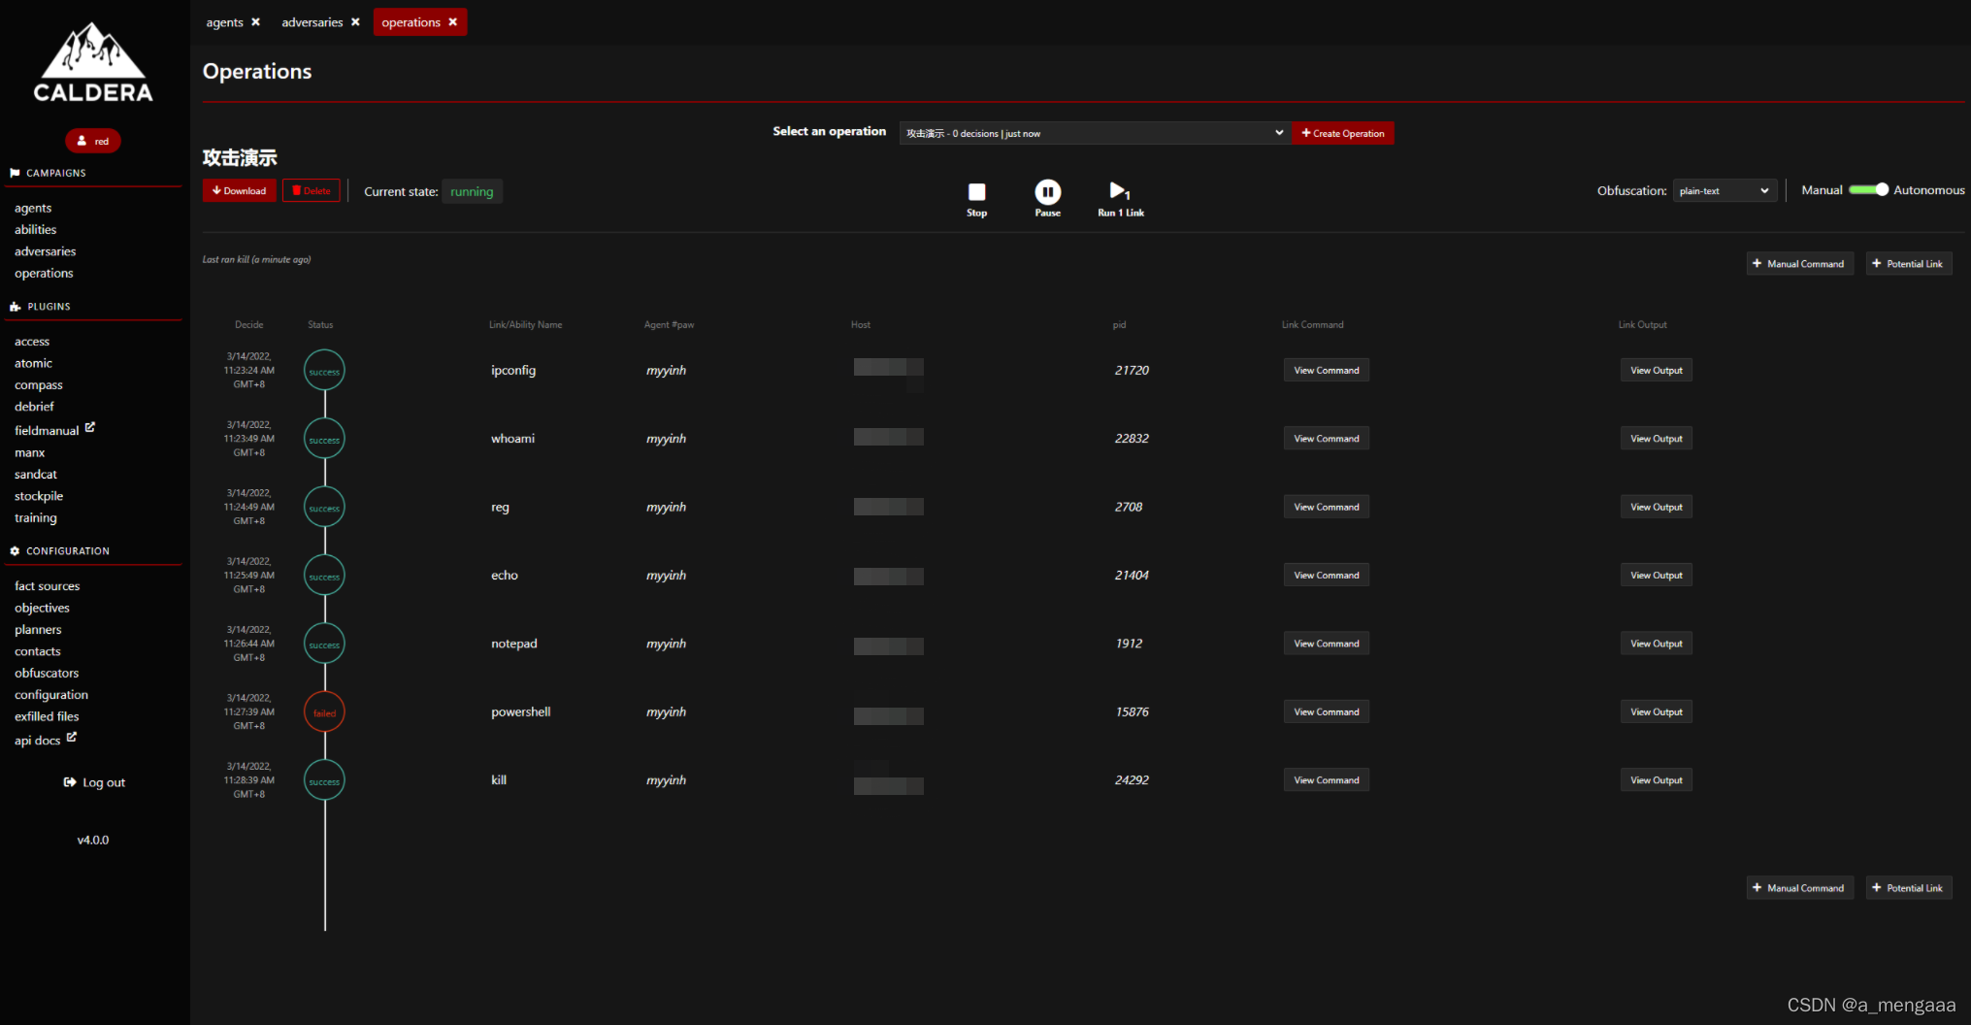Open the Obfuscation plain-text dropdown
The width and height of the screenshot is (1971, 1025).
tap(1725, 190)
